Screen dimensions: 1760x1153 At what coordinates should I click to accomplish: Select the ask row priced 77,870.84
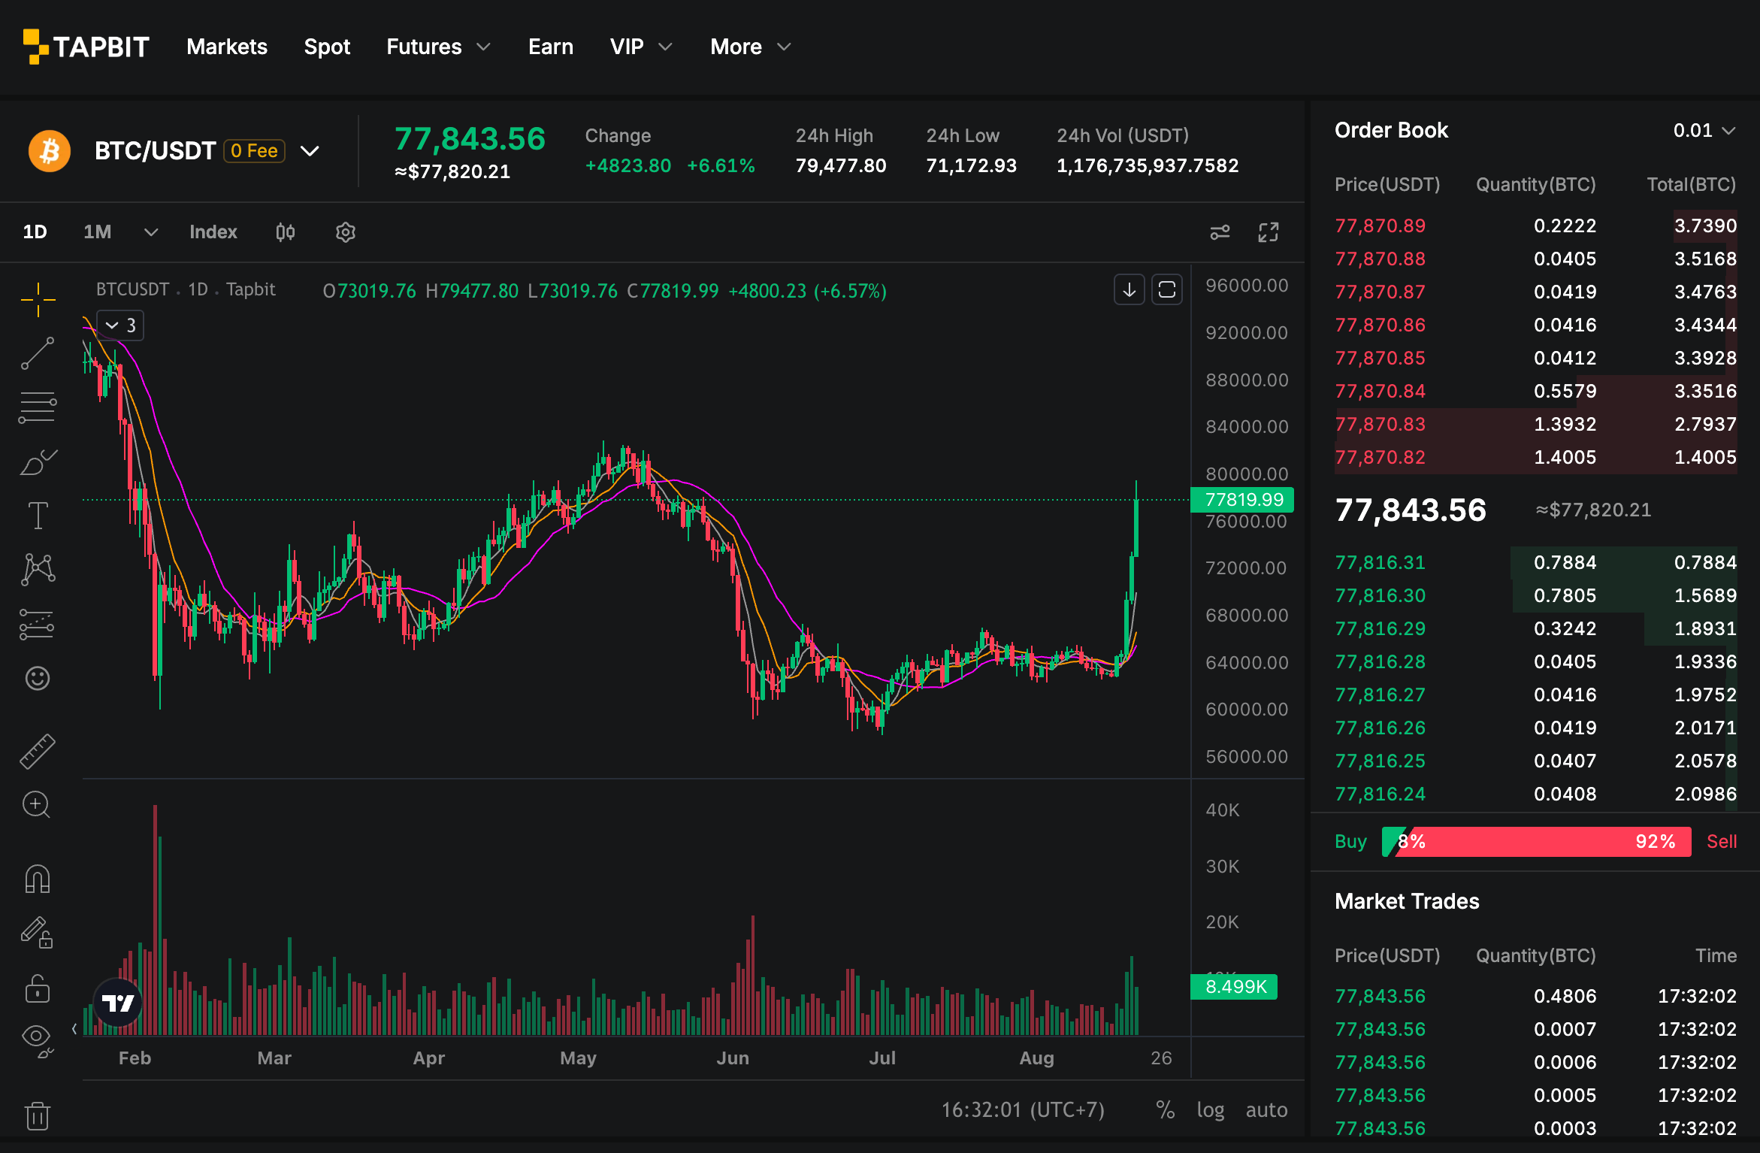(1535, 392)
